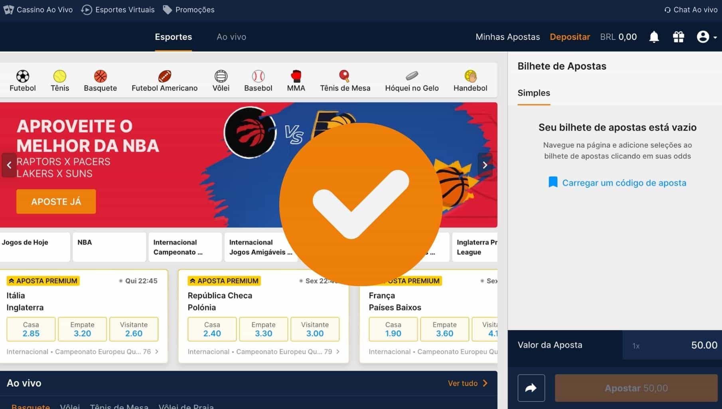Screen dimensions: 722x409
Task: Open notifications bell icon
Action: coord(654,37)
